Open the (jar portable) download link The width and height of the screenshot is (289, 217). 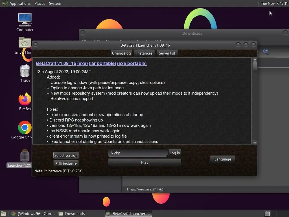pos(102,63)
